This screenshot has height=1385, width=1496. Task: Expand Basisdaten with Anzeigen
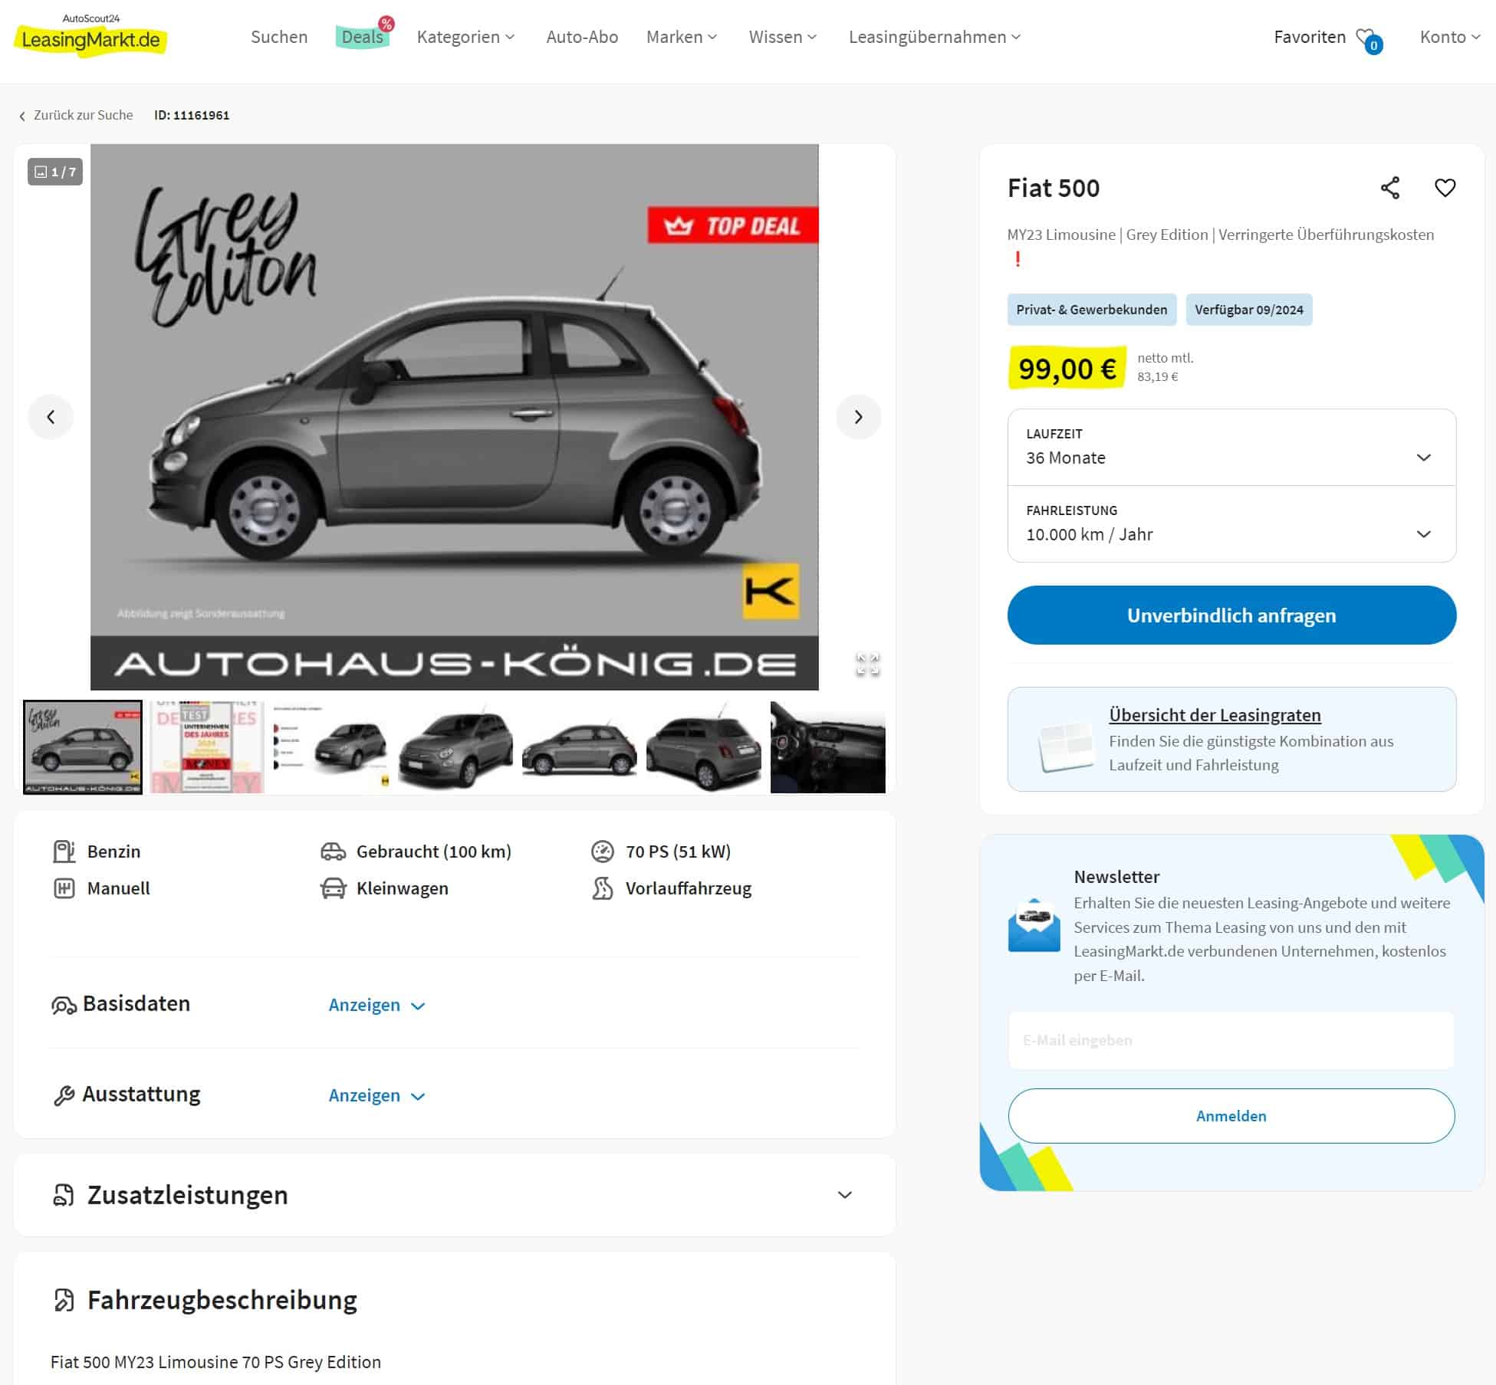pyautogui.click(x=376, y=1005)
